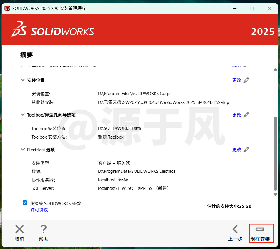Viewport: 280px width, 249px height.
Task: Click the 取消 X icon
Action: pyautogui.click(x=19, y=229)
